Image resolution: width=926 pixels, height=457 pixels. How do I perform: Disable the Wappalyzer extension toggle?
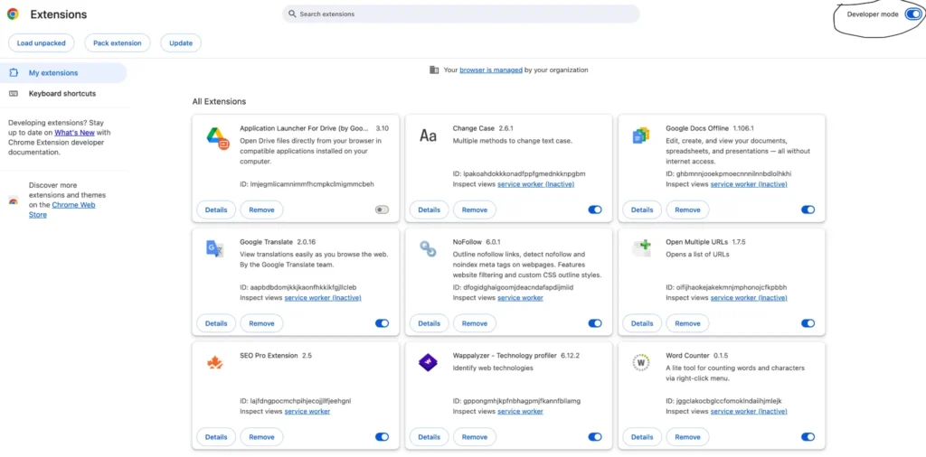pyautogui.click(x=595, y=437)
